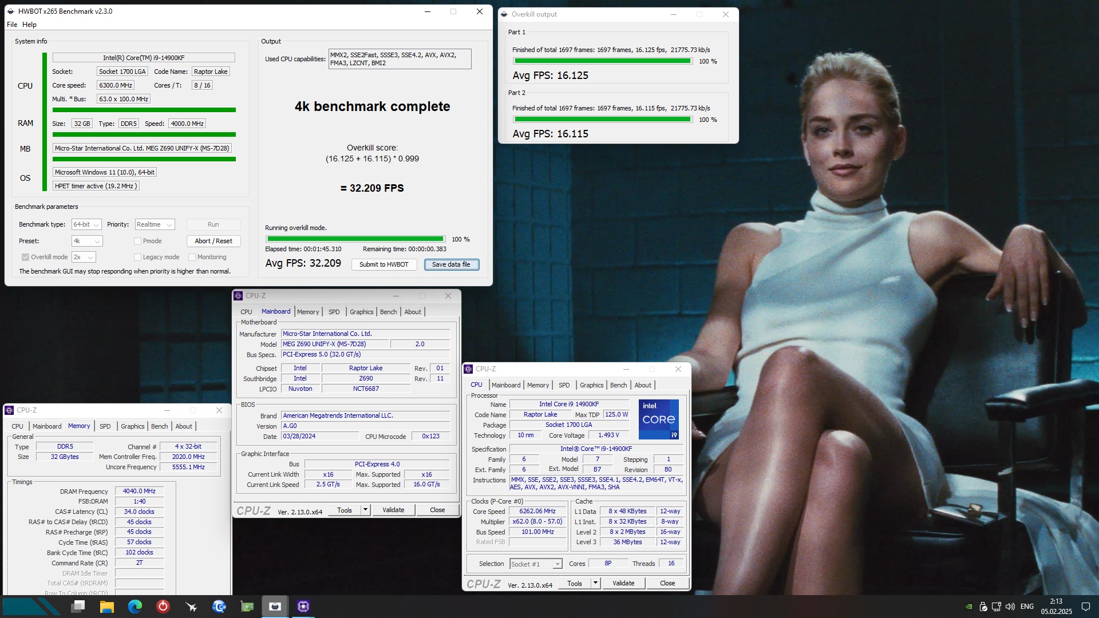This screenshot has width=1099, height=618.
Task: Click Validate in Mainboard CPU-Z window
Action: 393,510
